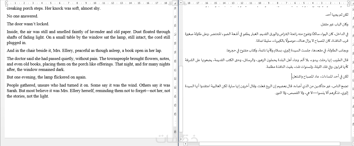Click the English document's horizontal ruler at number 9
The image size is (354, 146).
pyautogui.click(x=86, y=3)
